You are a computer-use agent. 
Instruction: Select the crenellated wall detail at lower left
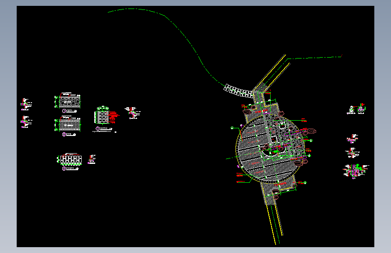(71, 159)
